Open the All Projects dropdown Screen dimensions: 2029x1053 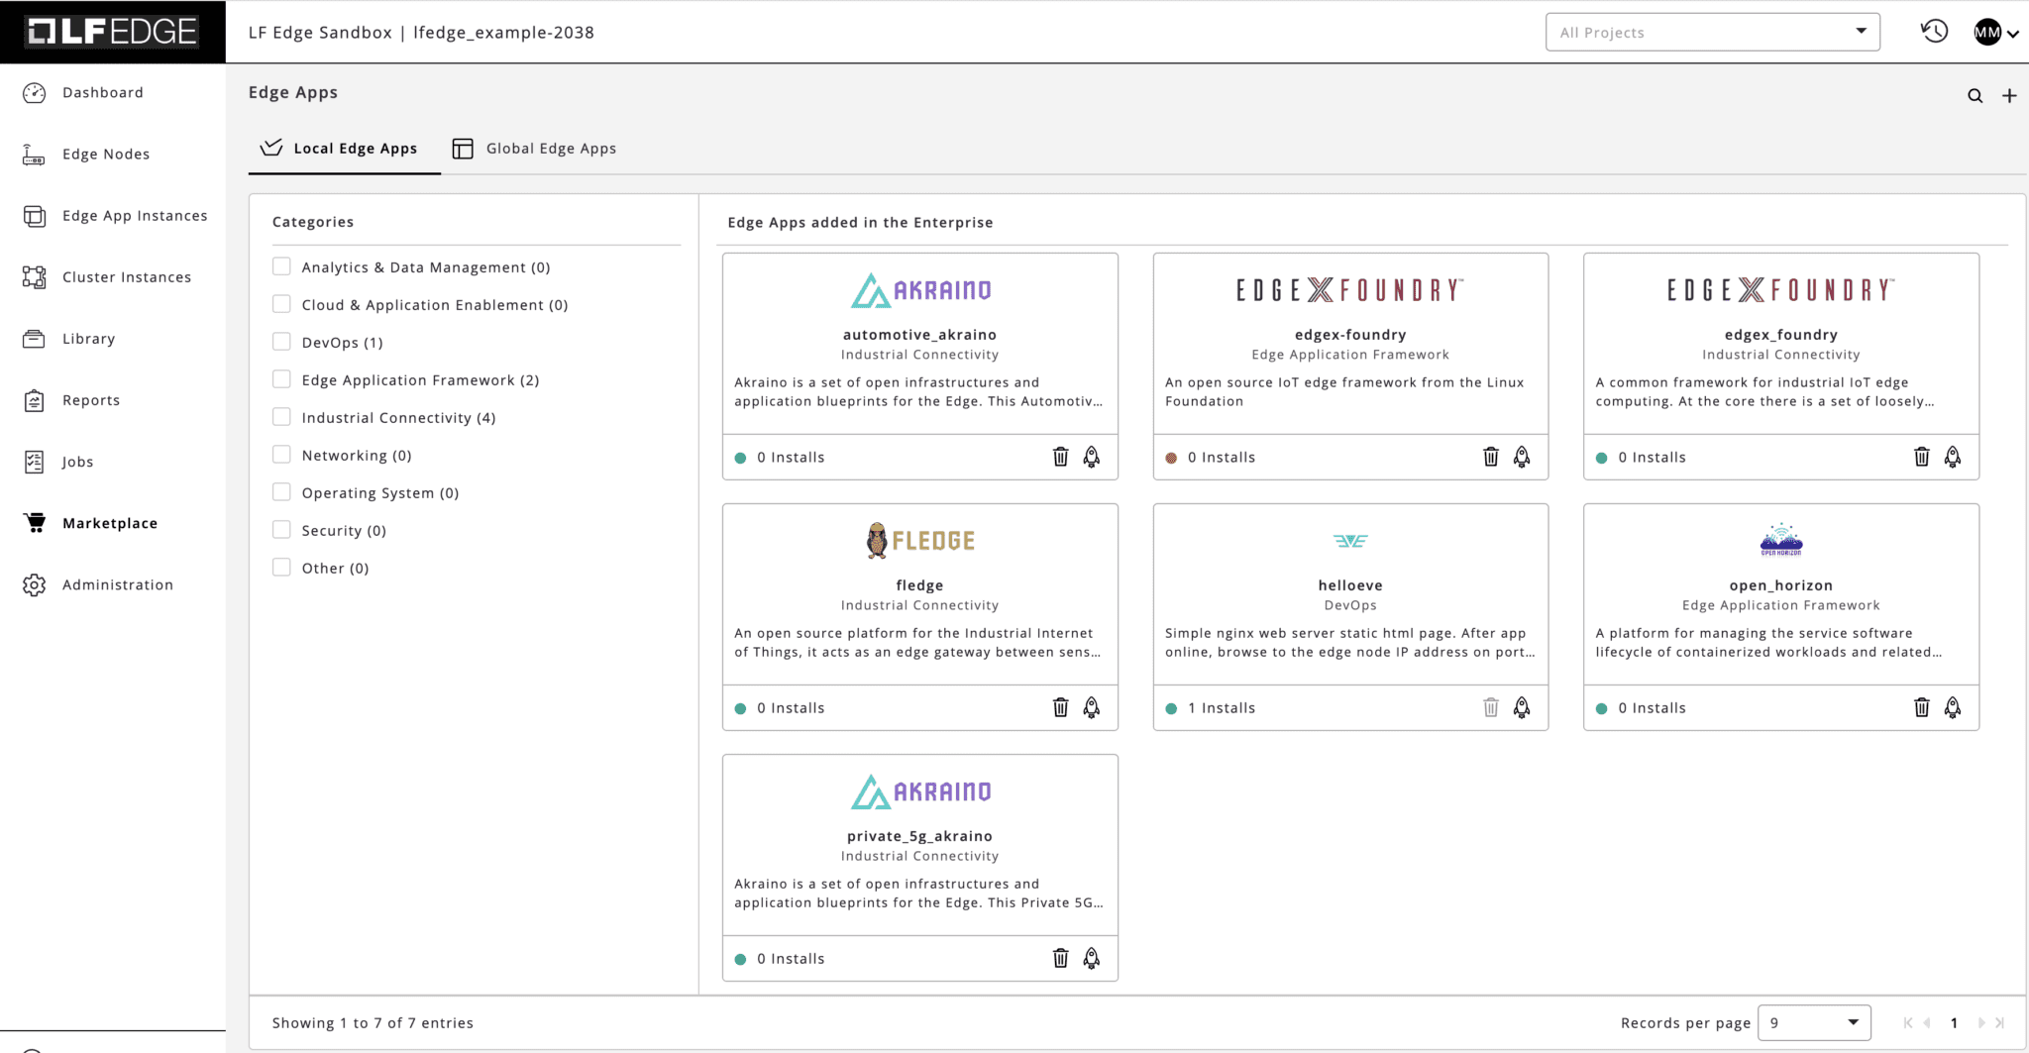[1712, 33]
